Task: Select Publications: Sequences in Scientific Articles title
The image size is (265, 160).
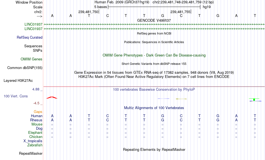Action: [154, 42]
